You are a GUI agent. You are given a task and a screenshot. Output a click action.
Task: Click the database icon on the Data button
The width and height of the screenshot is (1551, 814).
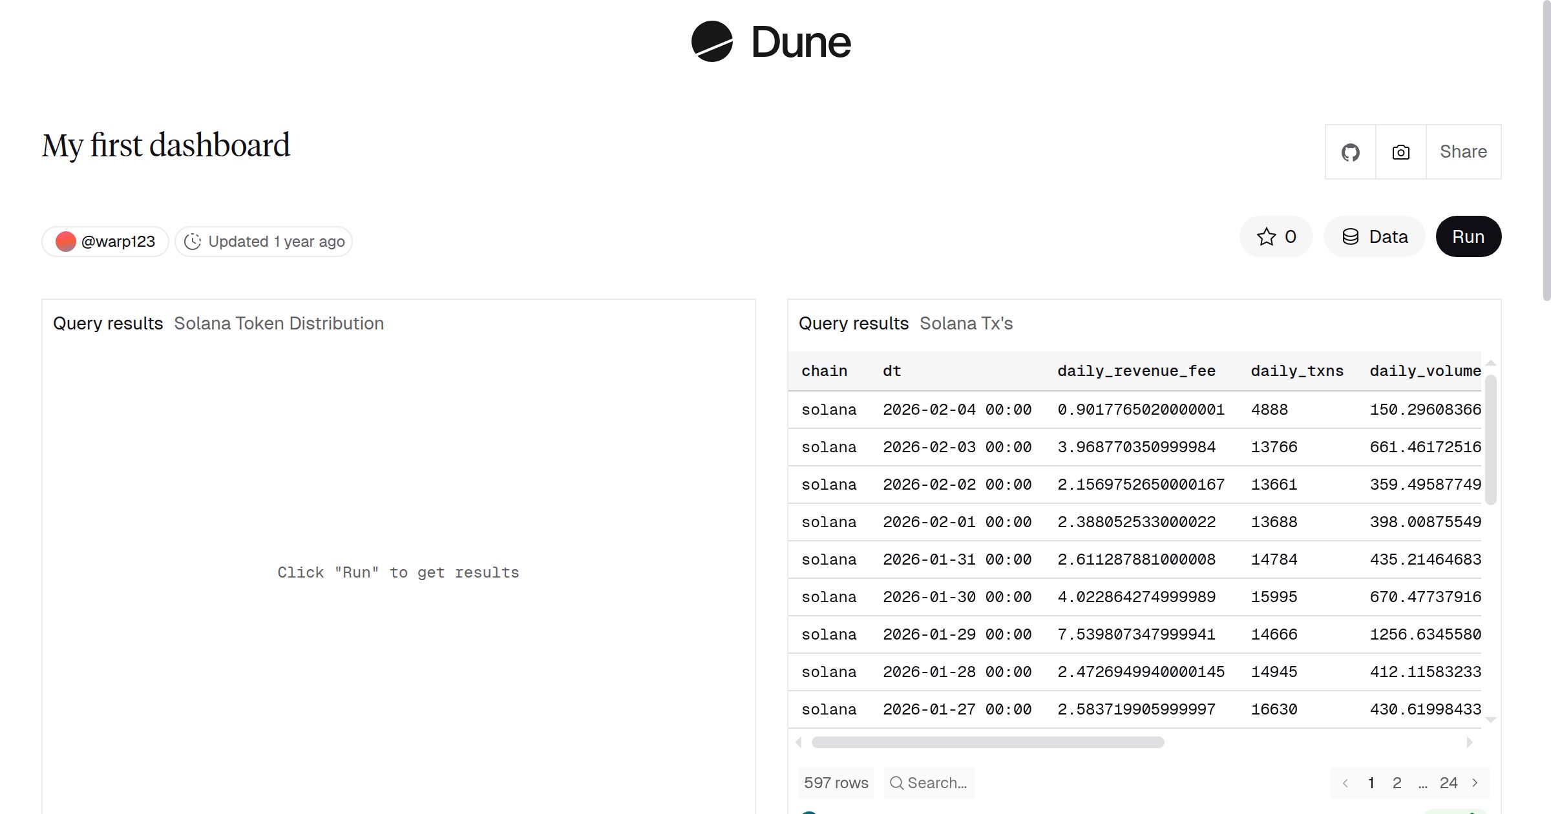pos(1351,236)
